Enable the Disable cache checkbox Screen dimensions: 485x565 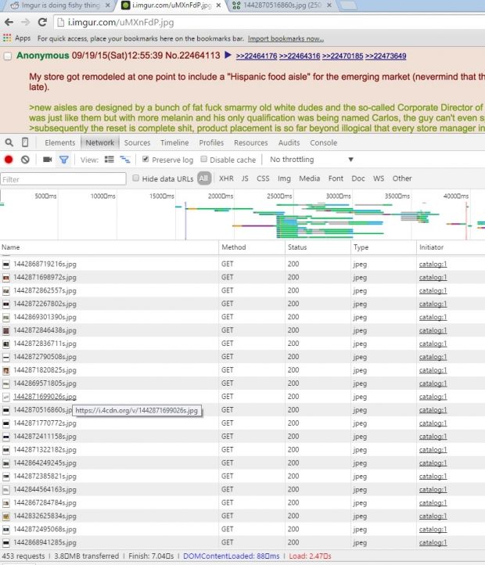204,159
